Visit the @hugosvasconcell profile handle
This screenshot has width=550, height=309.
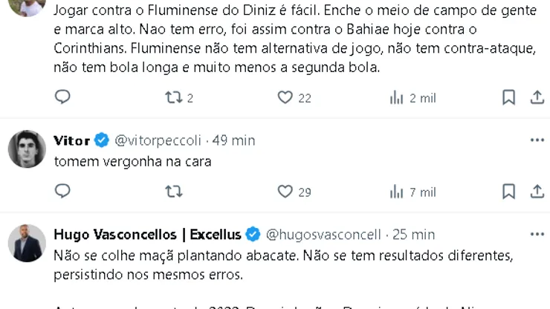(323, 235)
